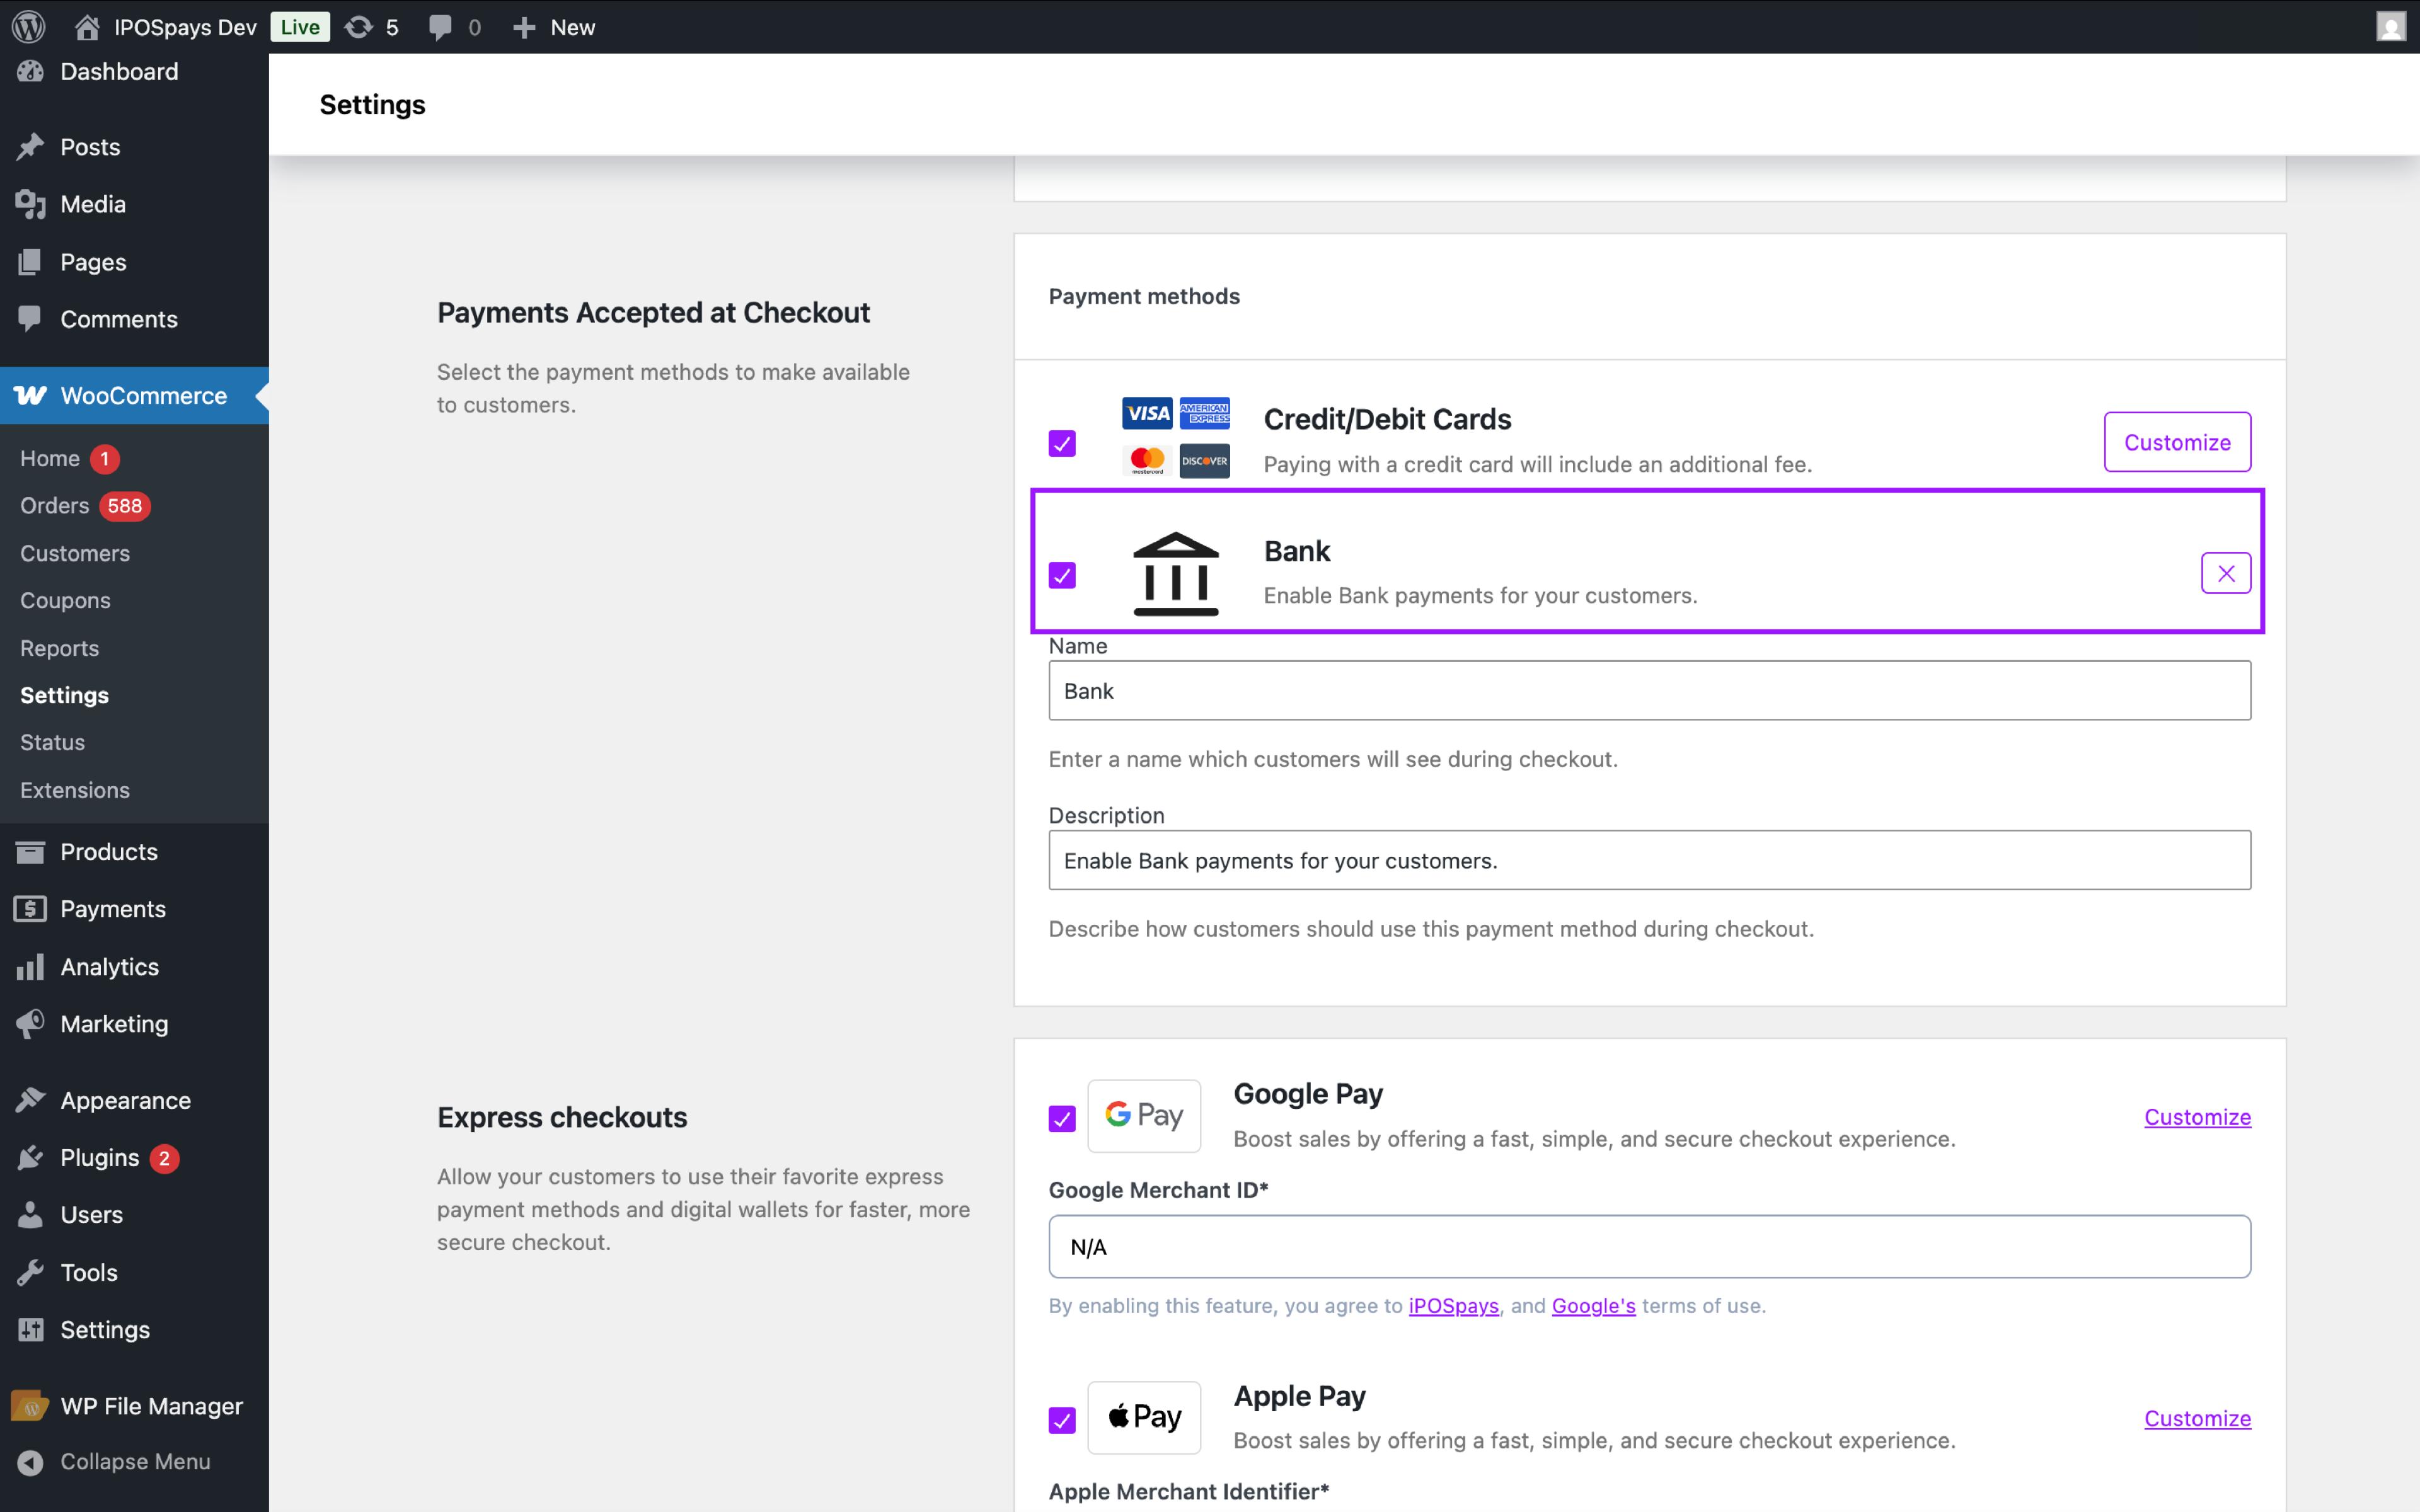
Task: Open the iPOSpays terms link
Action: [1453, 1305]
